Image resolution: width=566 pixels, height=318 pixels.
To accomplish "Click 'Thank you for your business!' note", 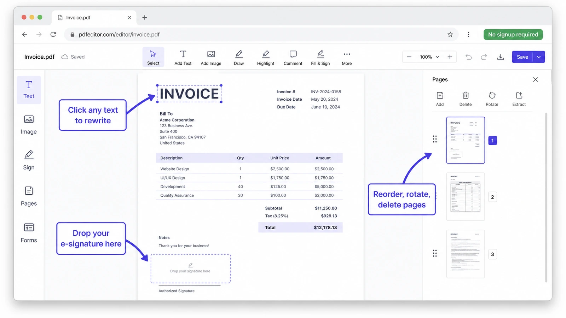I will [184, 246].
